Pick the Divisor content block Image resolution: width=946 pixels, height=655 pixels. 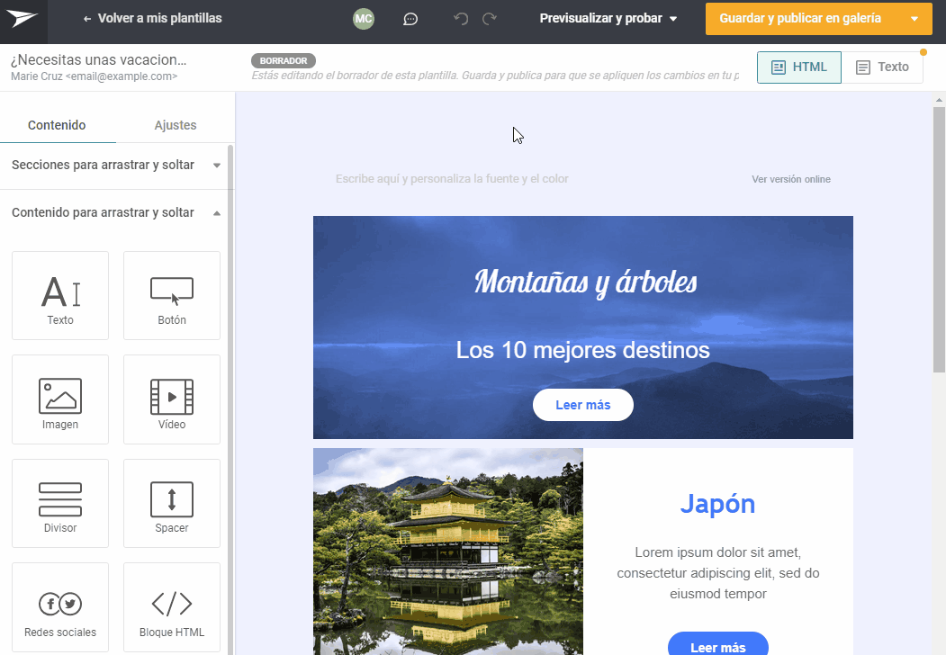pyautogui.click(x=60, y=504)
